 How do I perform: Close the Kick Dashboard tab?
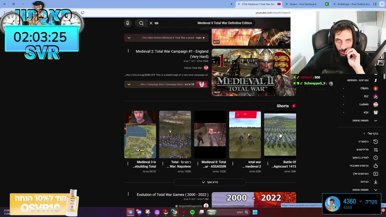pyautogui.click(x=286, y=4)
